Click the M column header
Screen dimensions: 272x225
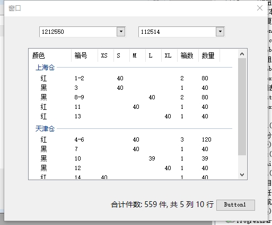(x=137, y=55)
